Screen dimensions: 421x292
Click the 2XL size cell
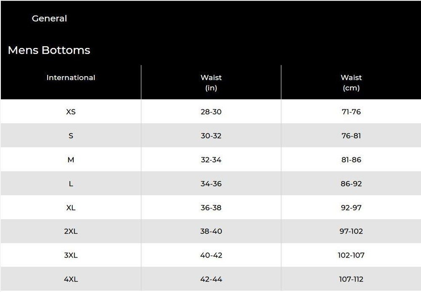[71, 231]
